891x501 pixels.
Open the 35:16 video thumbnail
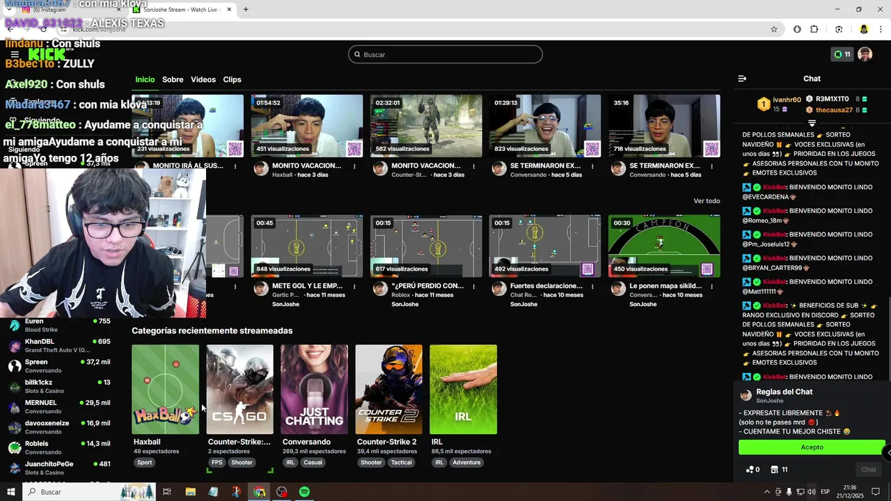[x=664, y=126]
